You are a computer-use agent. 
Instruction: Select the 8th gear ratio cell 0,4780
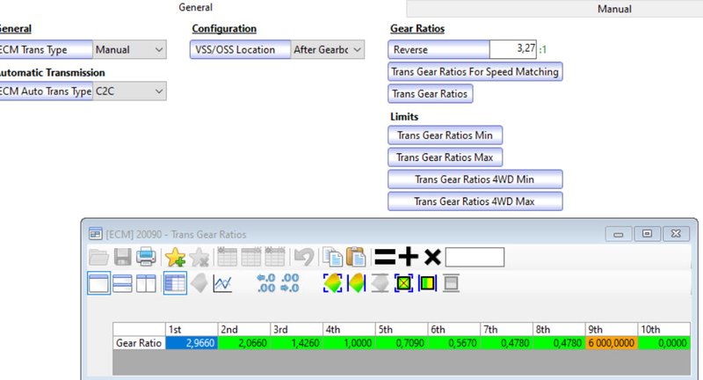pos(559,343)
